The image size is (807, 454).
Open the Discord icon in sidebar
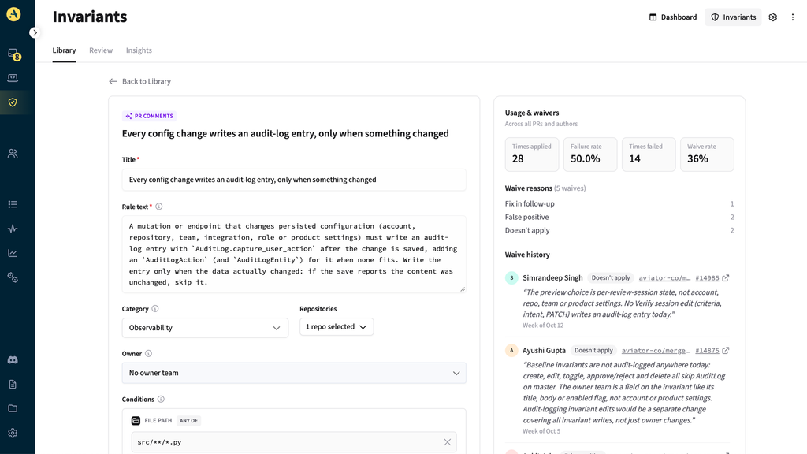click(13, 359)
